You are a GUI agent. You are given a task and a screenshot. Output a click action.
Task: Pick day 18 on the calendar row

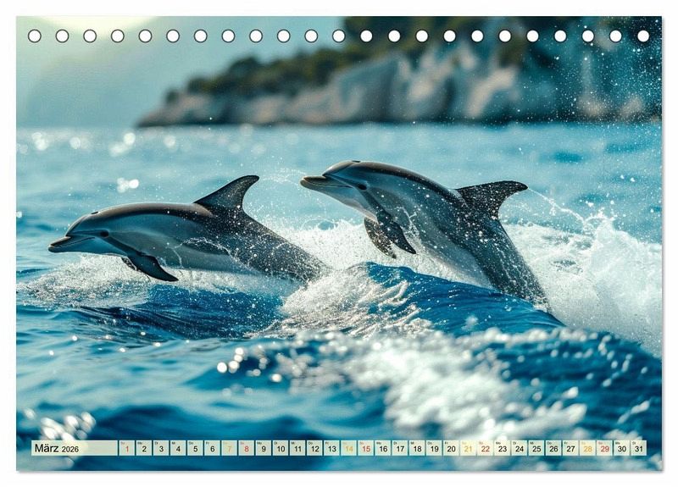416,448
